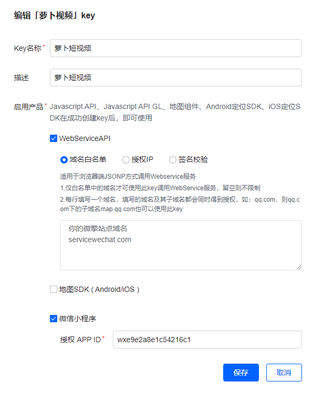Screen dimensions: 313x393
Task: Click the WebServiceAPI label text
Action: (85, 138)
